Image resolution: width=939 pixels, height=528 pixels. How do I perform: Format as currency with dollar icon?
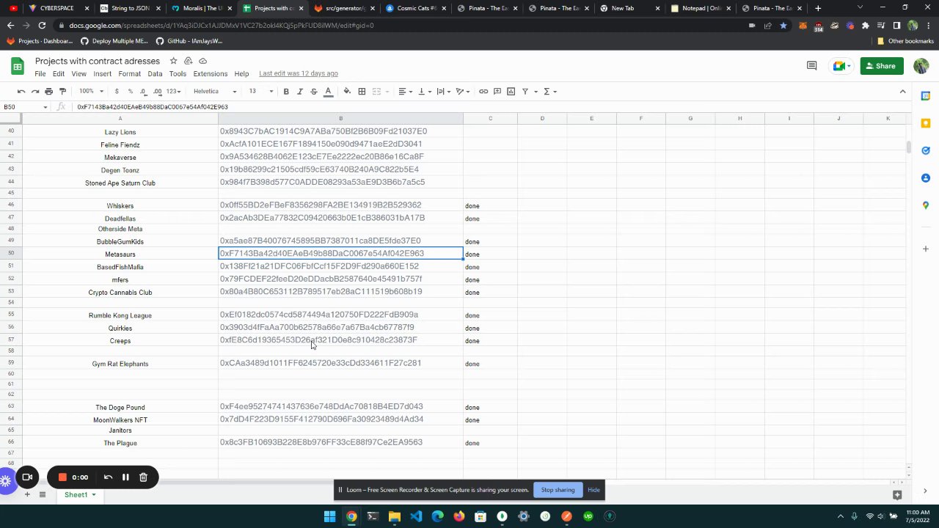tap(116, 92)
